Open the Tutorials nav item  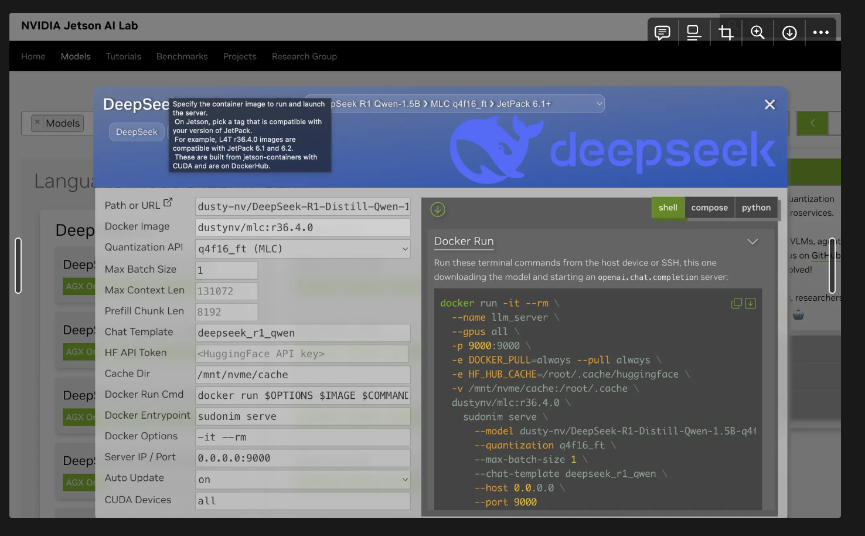pyautogui.click(x=123, y=56)
